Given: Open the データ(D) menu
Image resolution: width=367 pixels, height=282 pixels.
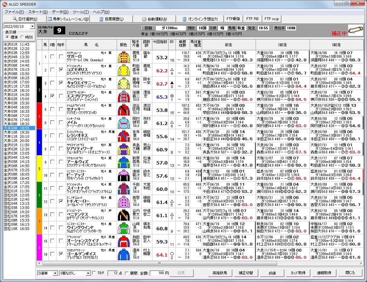Looking at the screenshot, I should pyautogui.click(x=60, y=12).
